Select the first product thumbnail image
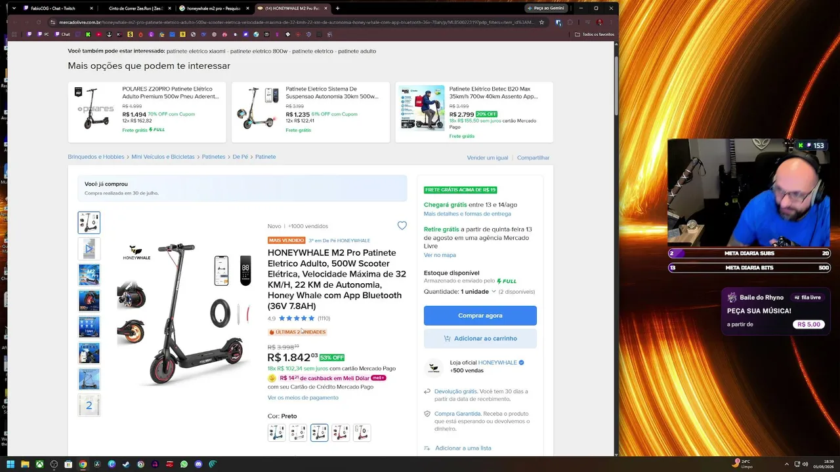Viewport: 840px width, 472px height. pyautogui.click(x=89, y=223)
